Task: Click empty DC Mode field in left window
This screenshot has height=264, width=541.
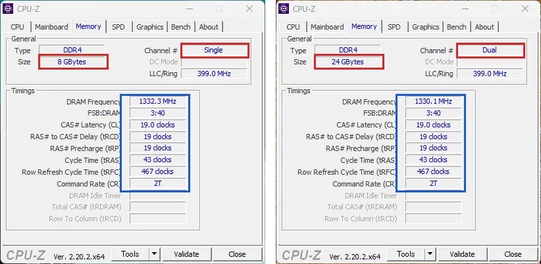Action: click(214, 62)
